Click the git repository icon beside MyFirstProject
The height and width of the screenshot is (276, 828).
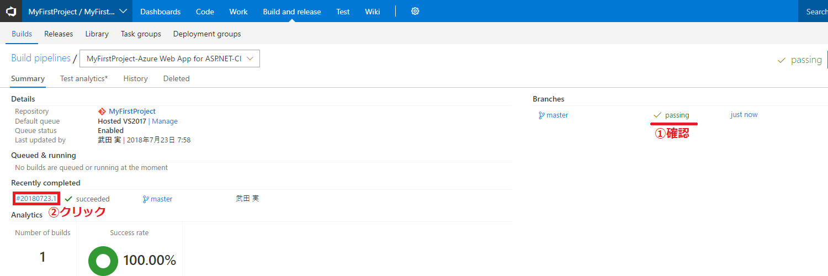point(102,112)
